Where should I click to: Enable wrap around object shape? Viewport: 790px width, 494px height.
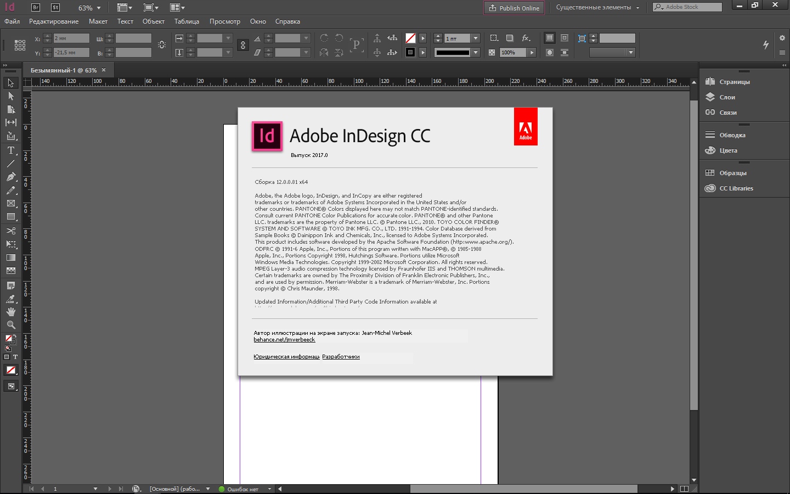549,52
